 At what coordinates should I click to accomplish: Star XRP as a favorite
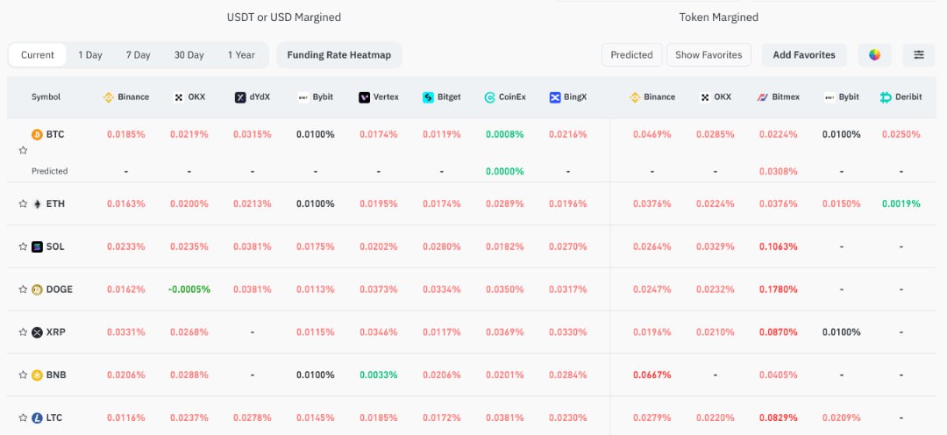23,332
